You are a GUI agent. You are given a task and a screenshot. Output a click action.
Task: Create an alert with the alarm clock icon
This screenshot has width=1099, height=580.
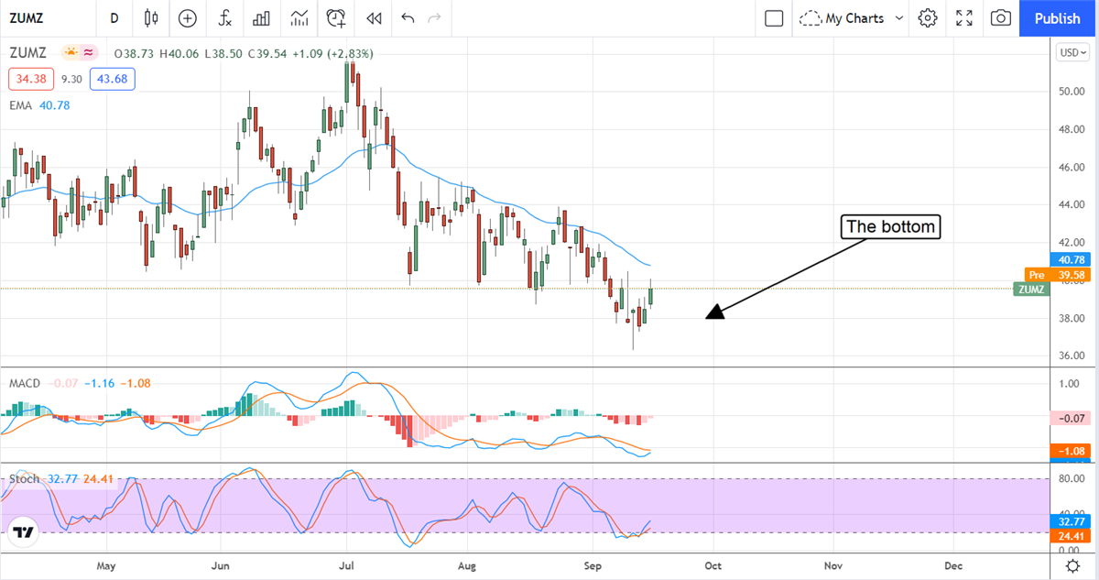click(337, 17)
